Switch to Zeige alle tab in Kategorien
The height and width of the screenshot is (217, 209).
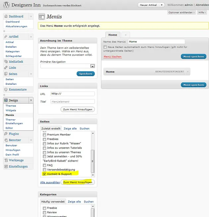point(74,202)
